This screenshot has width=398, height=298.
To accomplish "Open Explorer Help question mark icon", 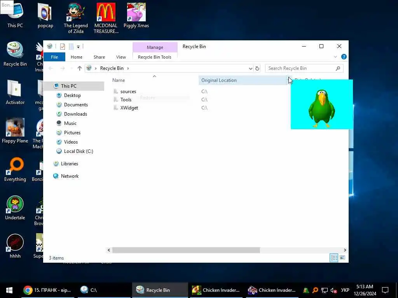I will point(344,57).
